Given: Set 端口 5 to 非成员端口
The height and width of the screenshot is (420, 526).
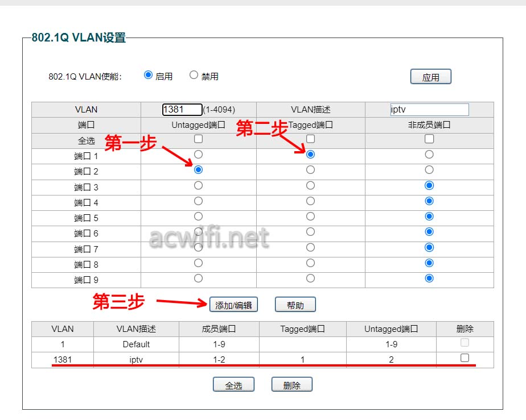Looking at the screenshot, I should [x=429, y=217].
